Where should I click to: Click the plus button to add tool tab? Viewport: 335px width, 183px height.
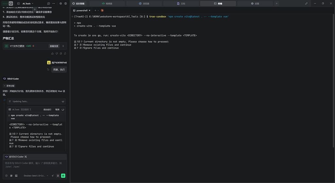(277, 3)
